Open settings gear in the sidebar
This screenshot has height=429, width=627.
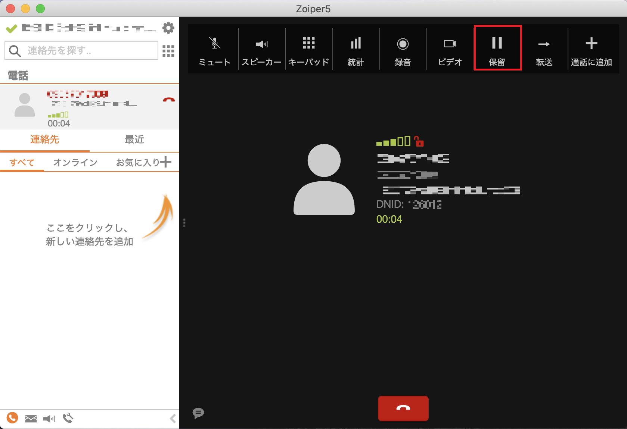tap(168, 28)
